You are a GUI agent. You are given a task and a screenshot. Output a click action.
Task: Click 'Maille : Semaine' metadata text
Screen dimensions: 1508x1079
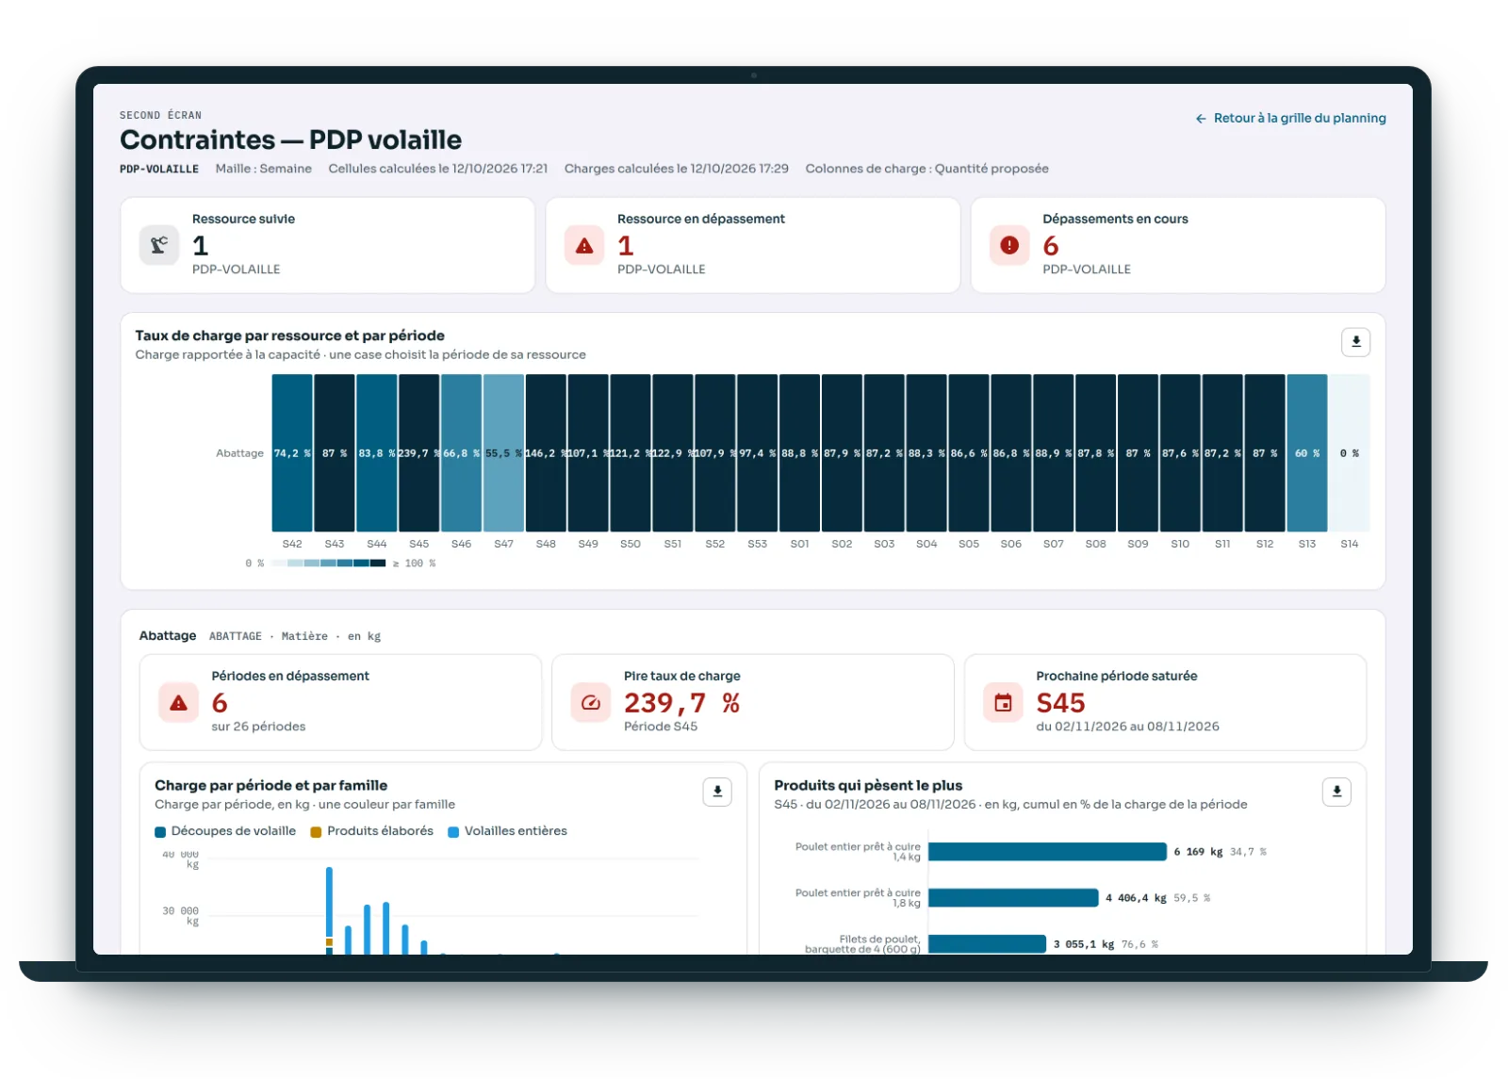tap(263, 169)
